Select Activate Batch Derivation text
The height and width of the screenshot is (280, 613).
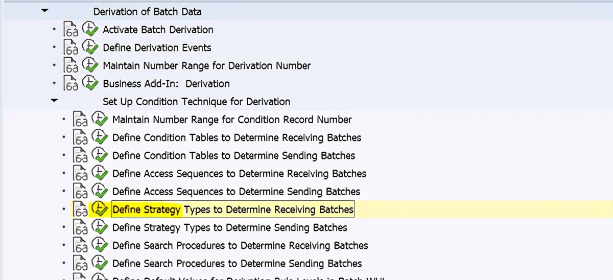(158, 30)
